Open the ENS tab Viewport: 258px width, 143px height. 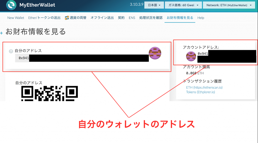pyautogui.click(x=132, y=18)
